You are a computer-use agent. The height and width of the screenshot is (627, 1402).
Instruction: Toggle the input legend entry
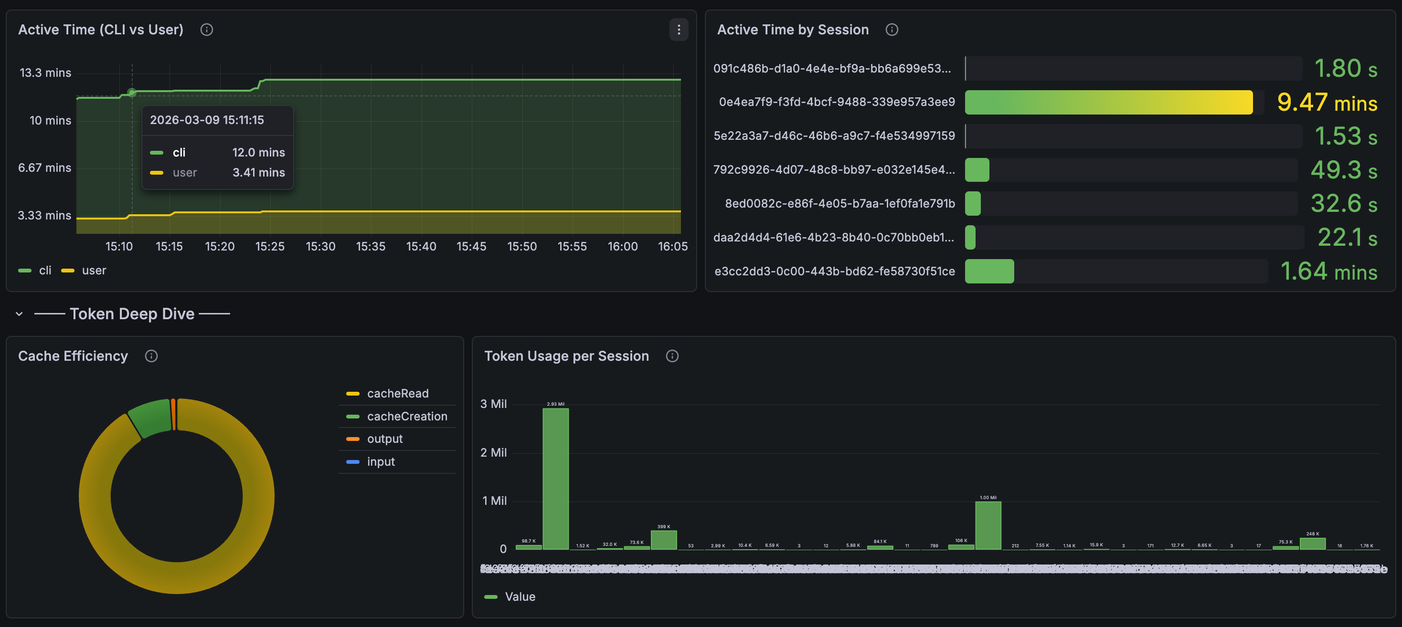tap(381, 462)
